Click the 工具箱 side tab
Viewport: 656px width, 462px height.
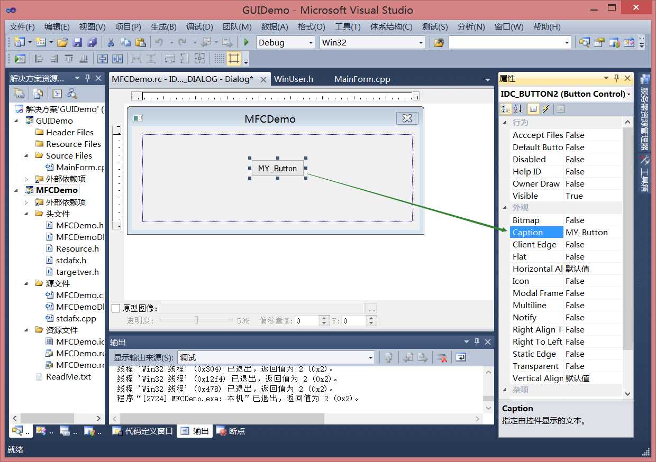pyautogui.click(x=645, y=173)
